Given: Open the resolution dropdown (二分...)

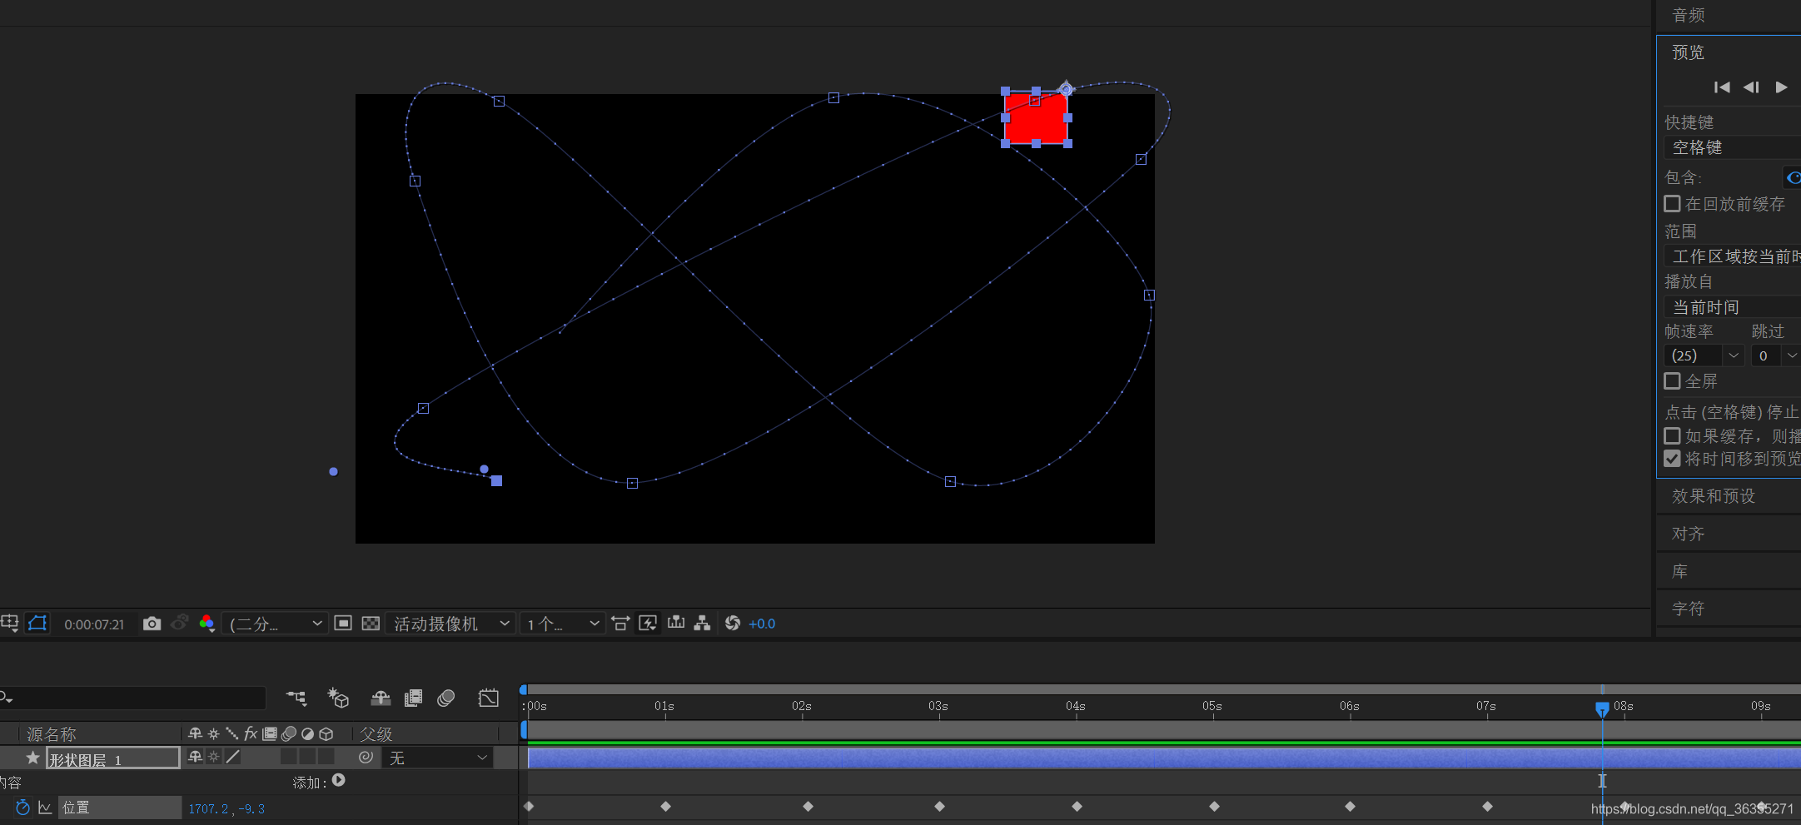Looking at the screenshot, I should coord(276,624).
